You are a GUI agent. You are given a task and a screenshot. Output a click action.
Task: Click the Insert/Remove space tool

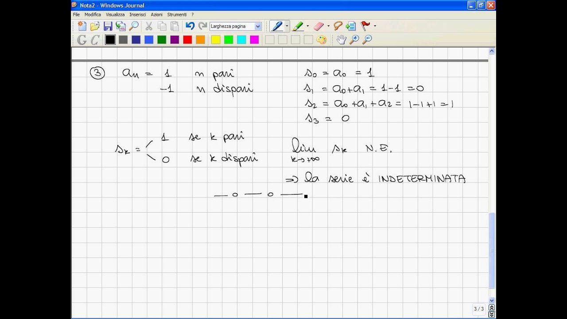coord(351,26)
